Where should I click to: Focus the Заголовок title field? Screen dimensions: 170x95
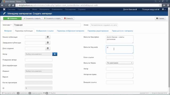point(47,25)
